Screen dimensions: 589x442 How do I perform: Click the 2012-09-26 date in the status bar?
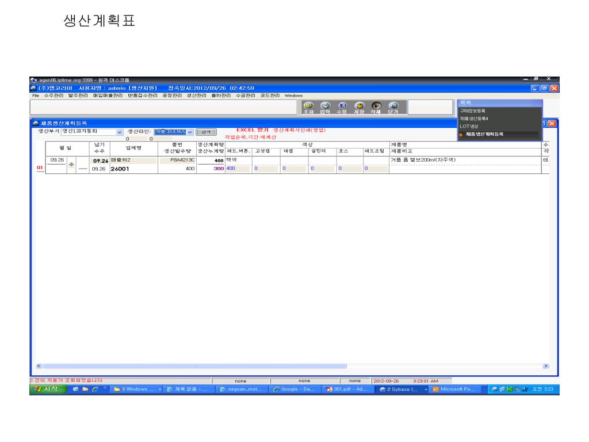(x=386, y=381)
